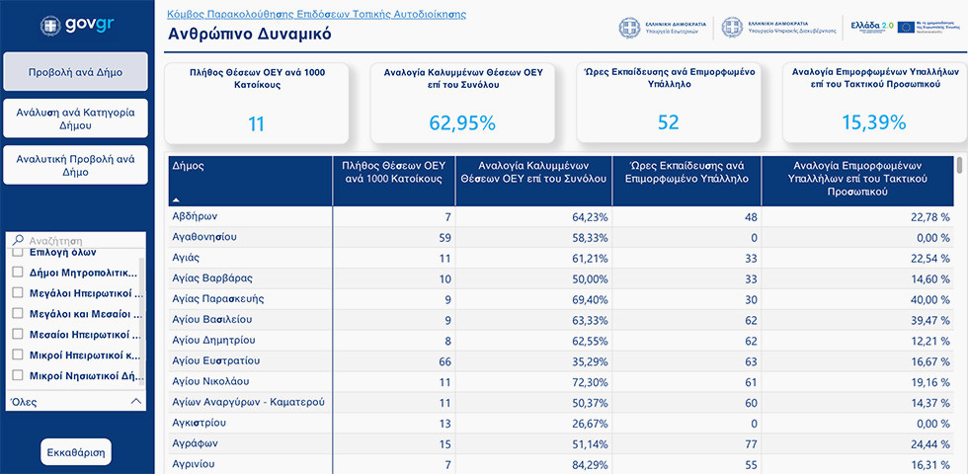This screenshot has height=474, width=968.
Task: Click the Ελλάδα 2.0 logo
Action: 870,26
